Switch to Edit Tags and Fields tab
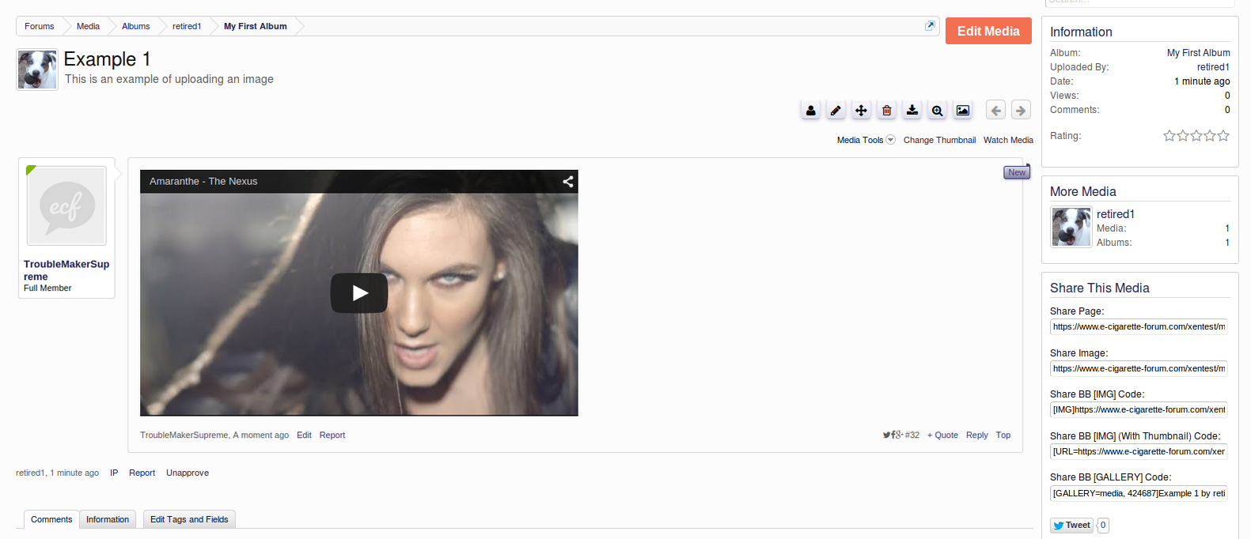Viewport: 1251px width, 539px height. point(189,519)
